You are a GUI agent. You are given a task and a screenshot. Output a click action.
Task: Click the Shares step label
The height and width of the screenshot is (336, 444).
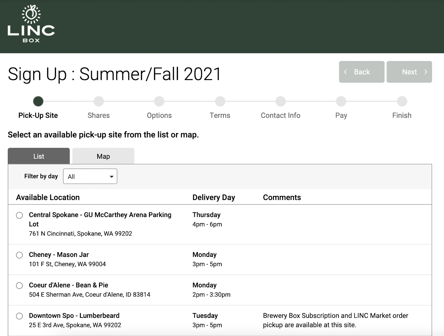[x=99, y=115]
